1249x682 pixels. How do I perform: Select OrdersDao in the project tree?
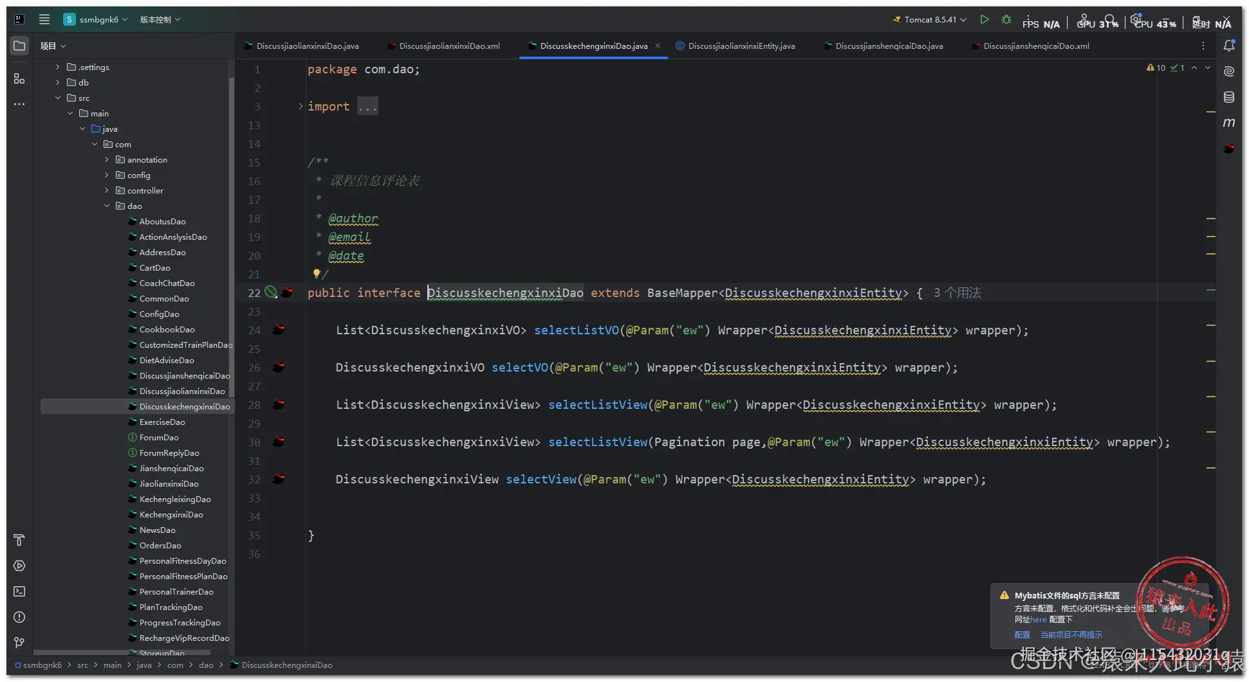click(x=160, y=545)
